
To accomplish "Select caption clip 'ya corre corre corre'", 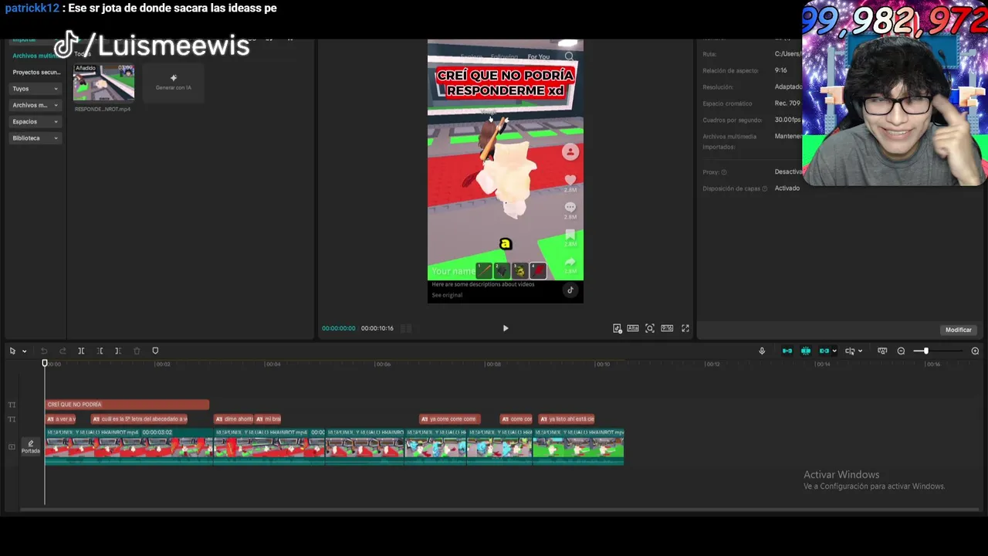I will click(449, 419).
